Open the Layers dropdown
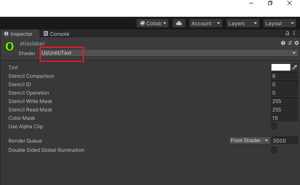300x185 pixels. click(x=242, y=24)
